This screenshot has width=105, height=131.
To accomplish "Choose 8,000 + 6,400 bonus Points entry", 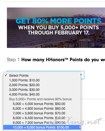I will click(42, 118).
